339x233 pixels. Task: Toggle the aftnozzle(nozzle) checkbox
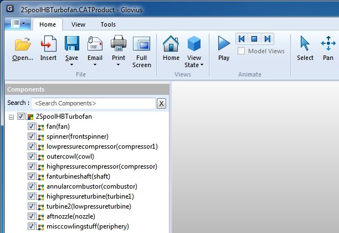[32, 216]
